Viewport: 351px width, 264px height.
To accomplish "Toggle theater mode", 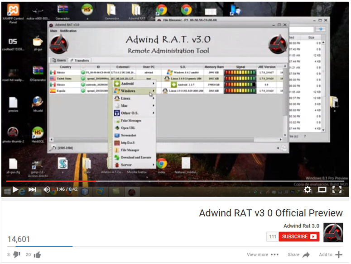I will click(322, 190).
